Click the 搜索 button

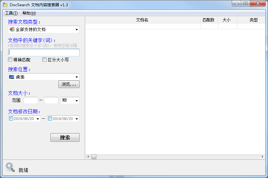click(x=65, y=137)
